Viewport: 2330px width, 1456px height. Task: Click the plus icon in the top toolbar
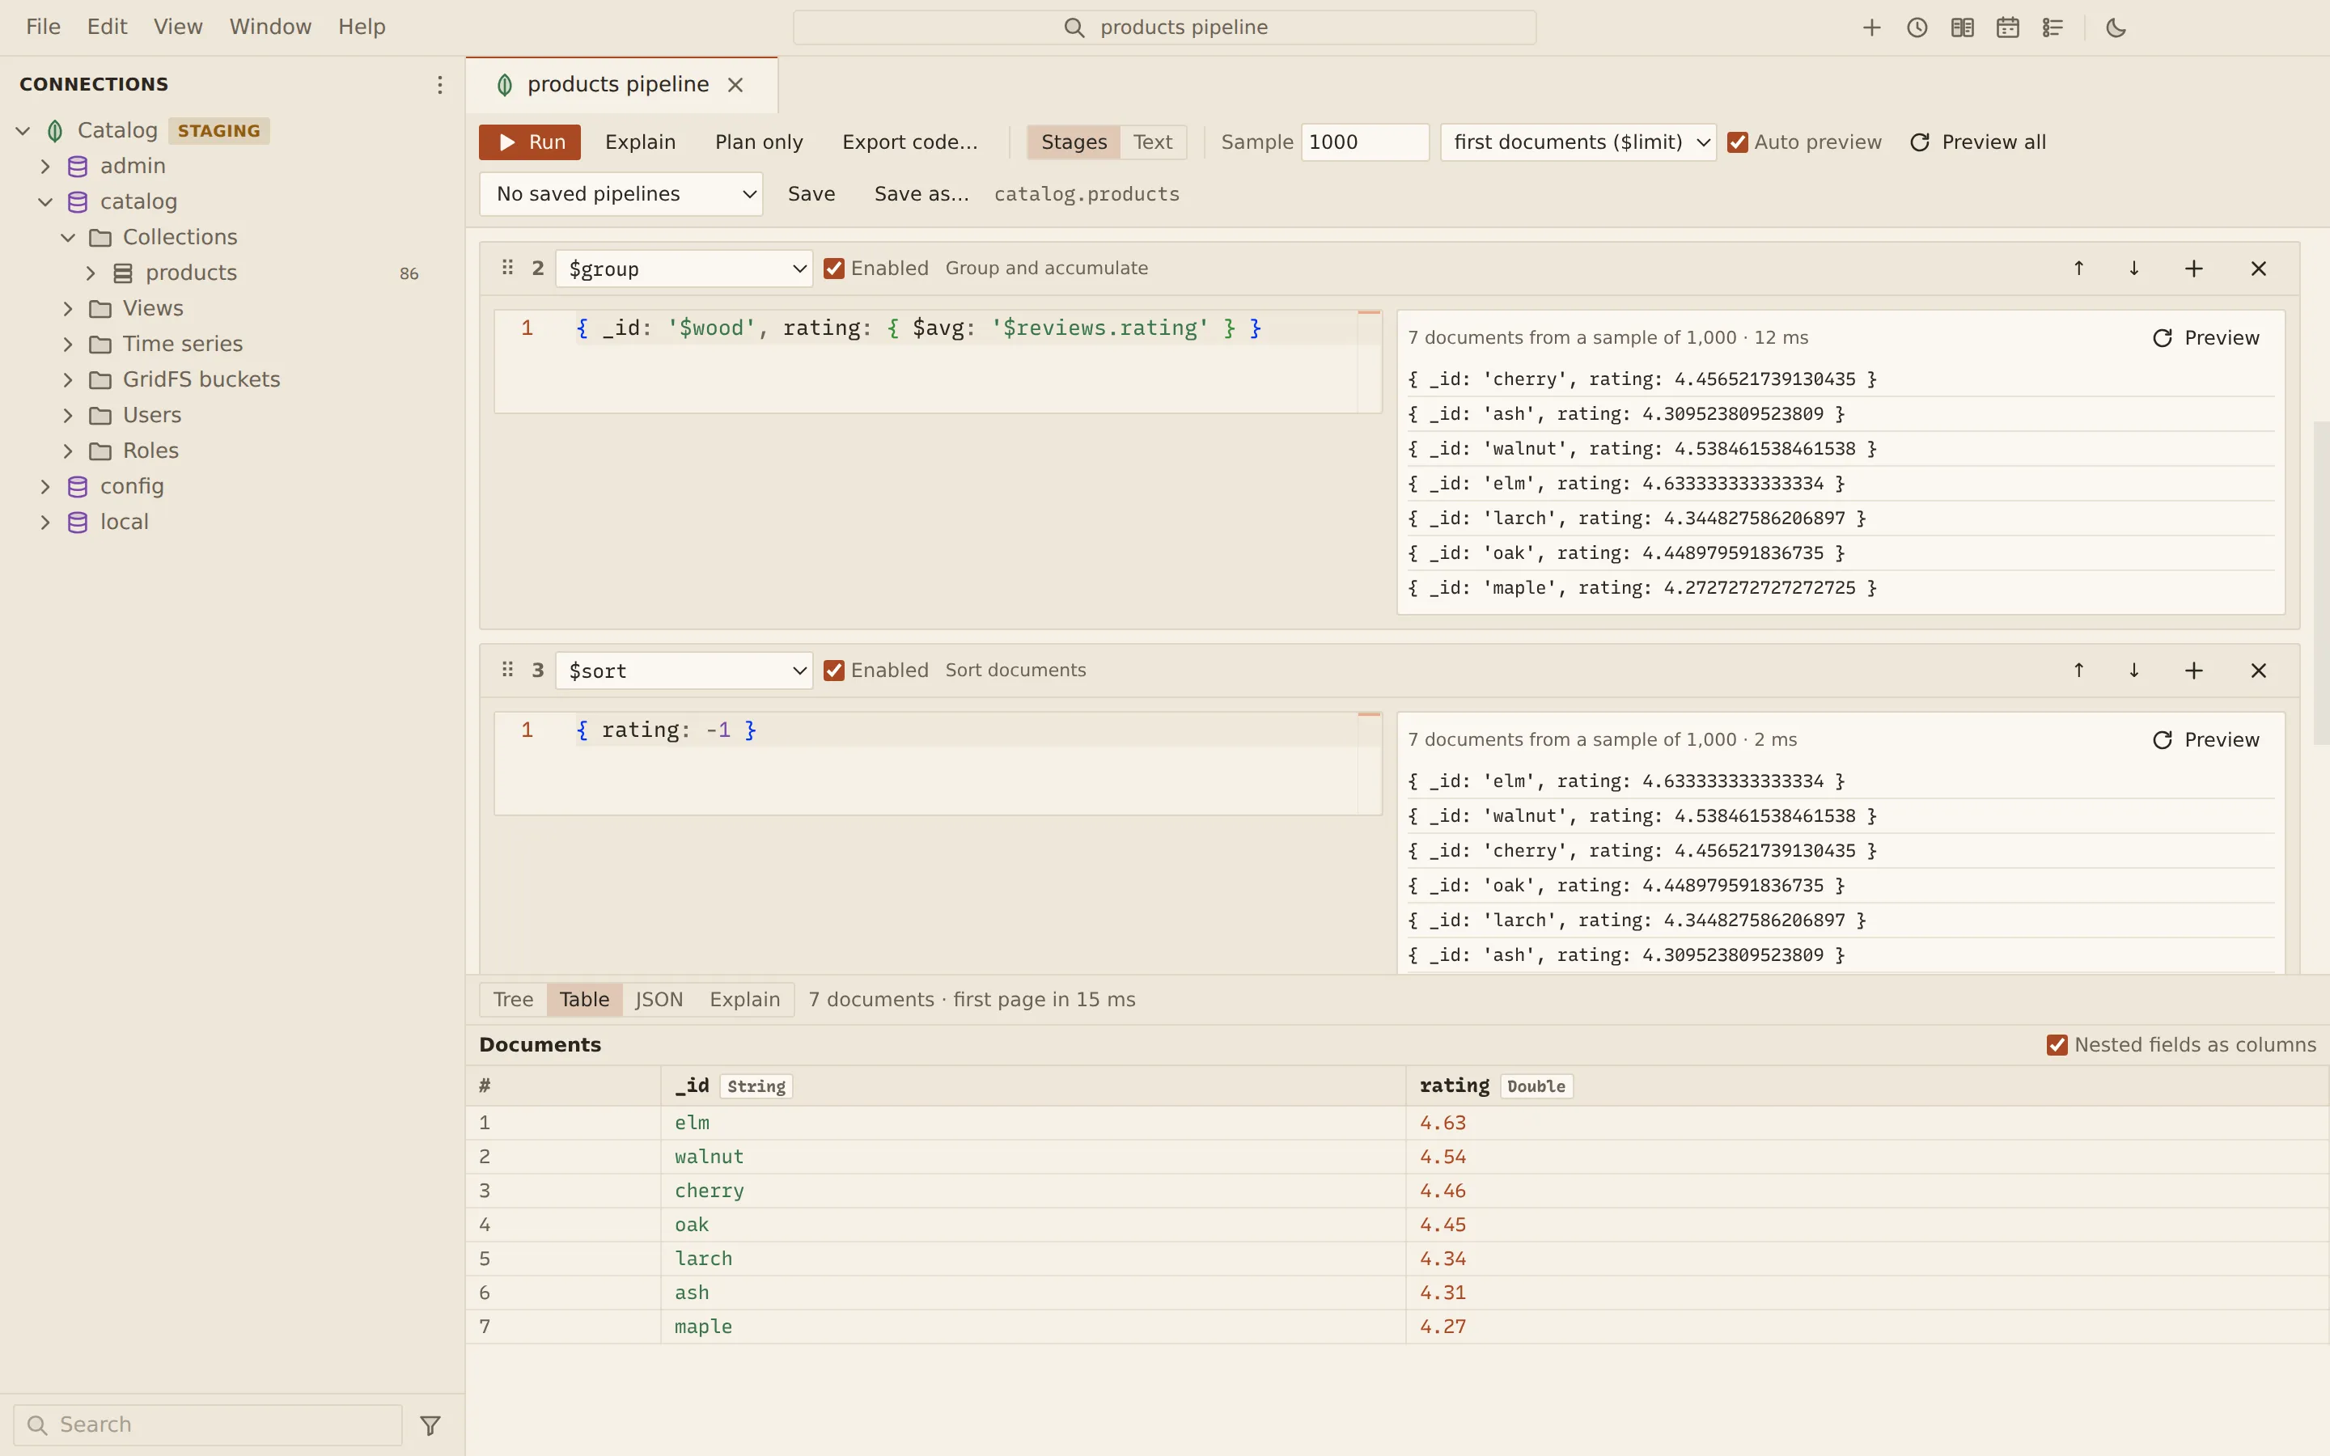click(1870, 28)
